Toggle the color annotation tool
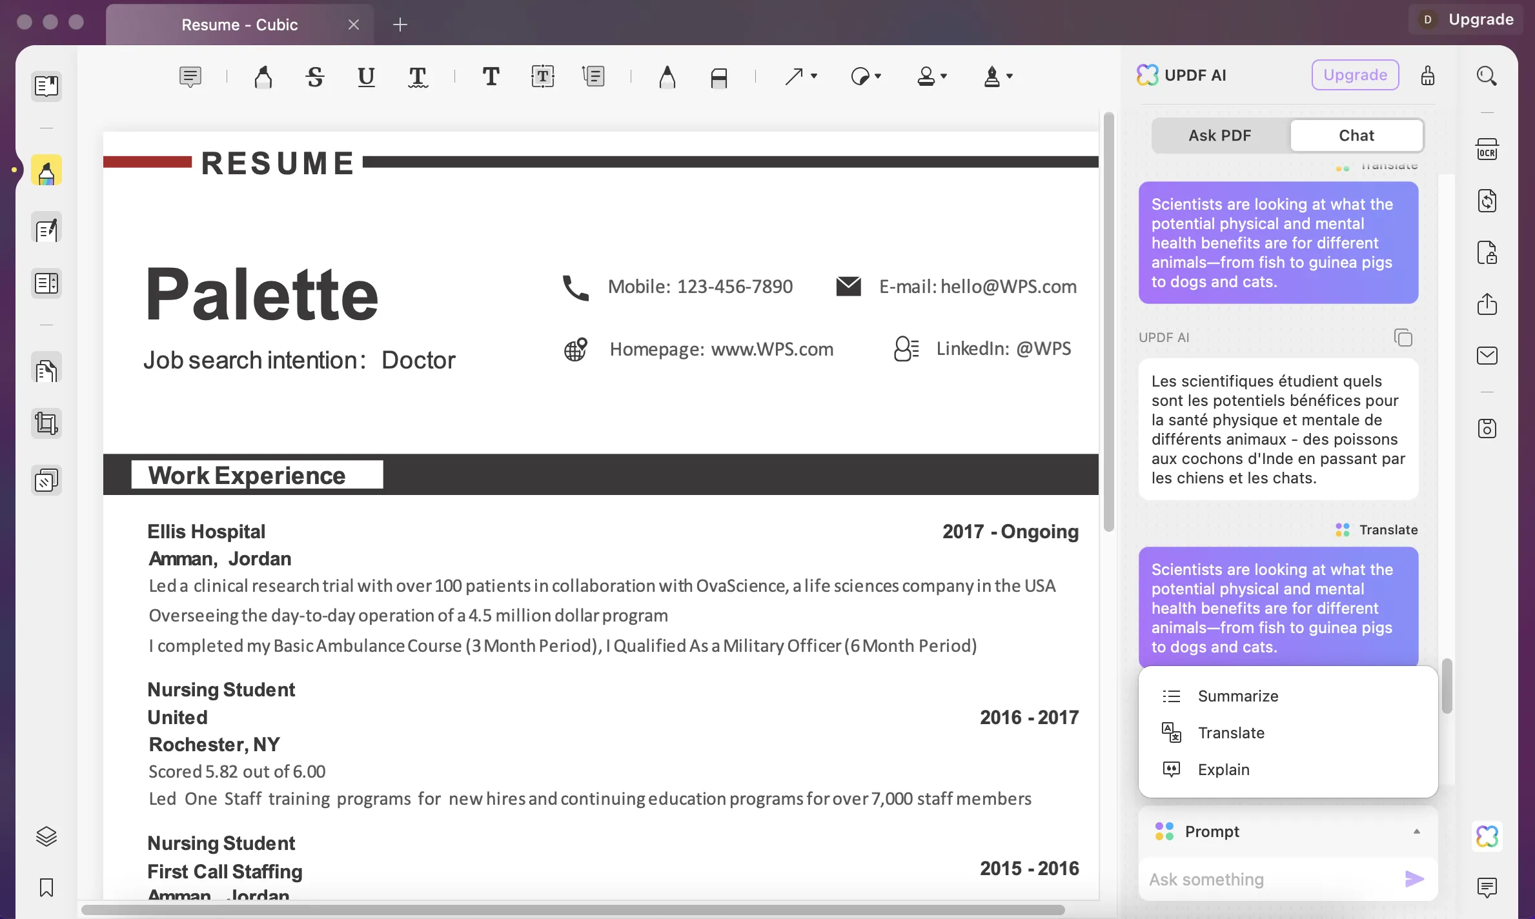Viewport: 1535px width, 919px height. click(46, 172)
